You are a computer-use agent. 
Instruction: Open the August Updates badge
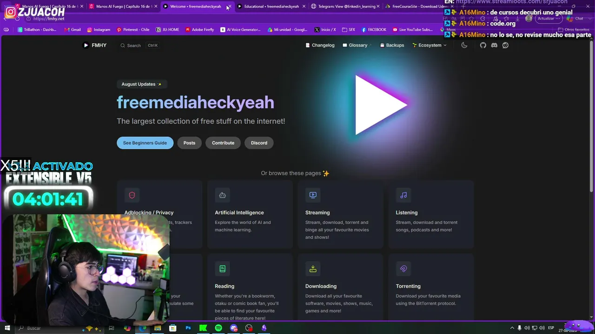142,84
